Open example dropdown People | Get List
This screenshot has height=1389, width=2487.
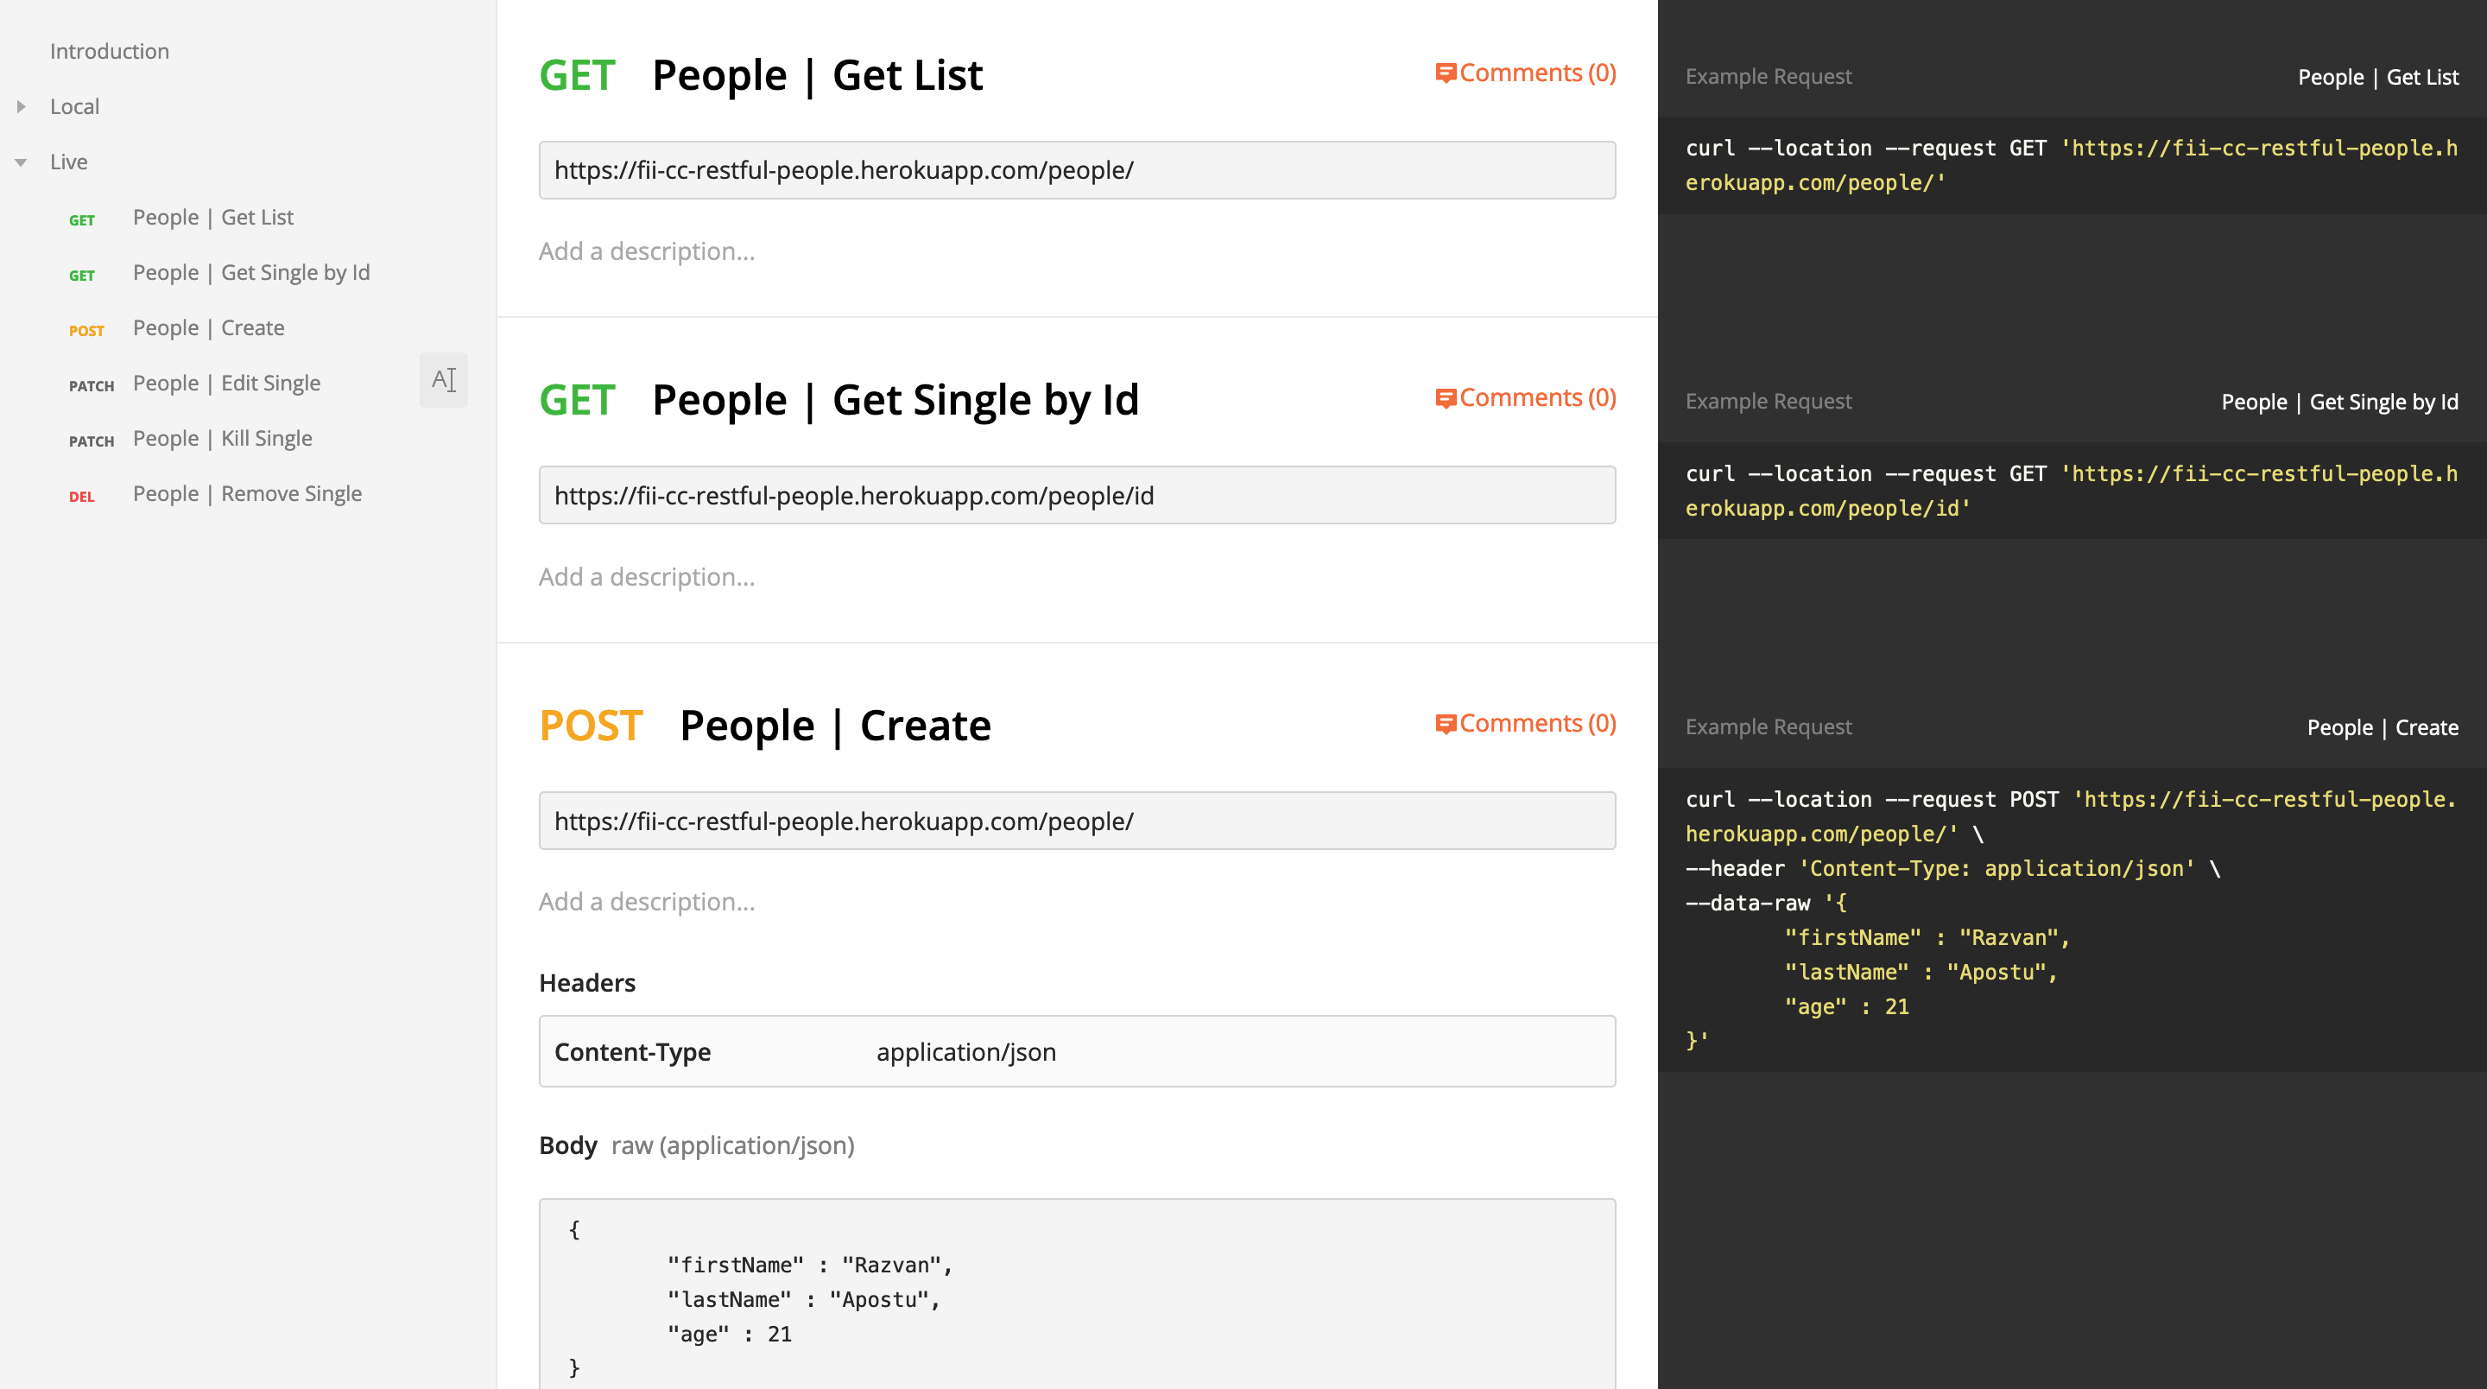tap(2377, 77)
